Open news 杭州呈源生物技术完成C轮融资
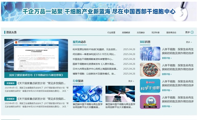The height and width of the screenshot is (120, 200). (95, 49)
